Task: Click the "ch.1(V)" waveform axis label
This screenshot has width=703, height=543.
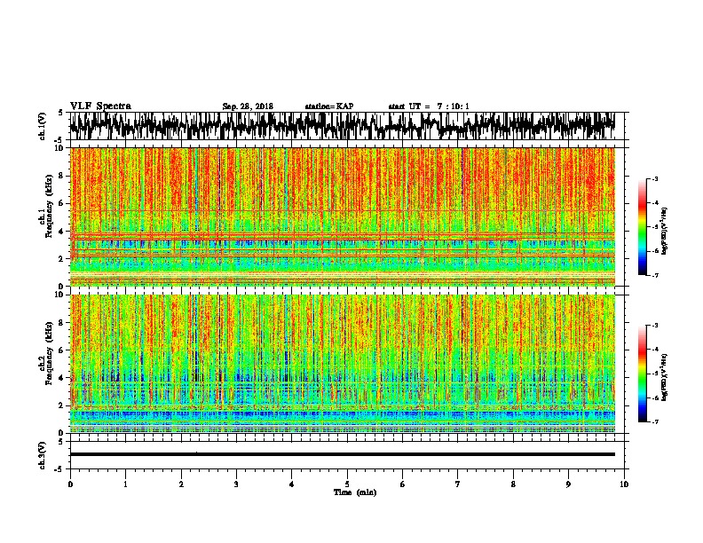Action: pyautogui.click(x=42, y=126)
